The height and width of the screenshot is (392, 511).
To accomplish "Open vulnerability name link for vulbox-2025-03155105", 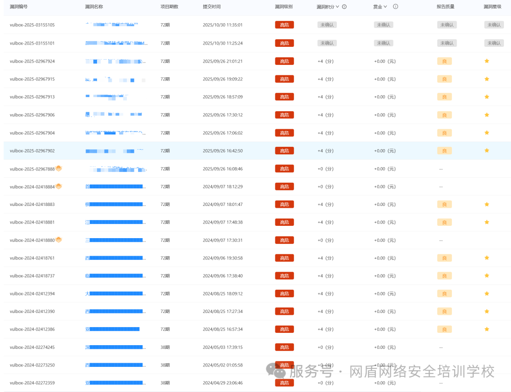I will click(x=112, y=25).
